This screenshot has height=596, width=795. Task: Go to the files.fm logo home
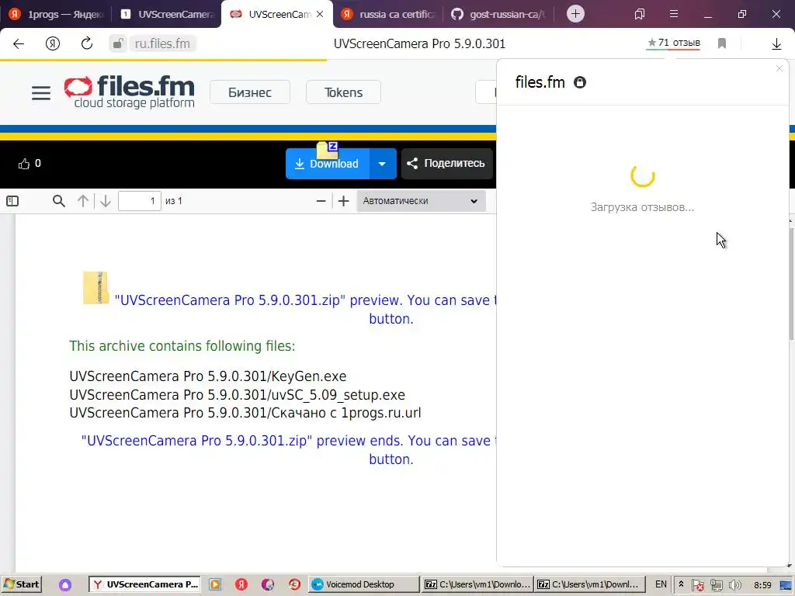(130, 92)
